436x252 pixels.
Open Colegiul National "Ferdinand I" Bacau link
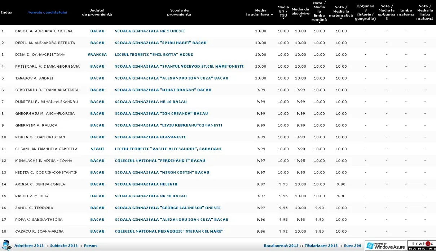click(160, 161)
